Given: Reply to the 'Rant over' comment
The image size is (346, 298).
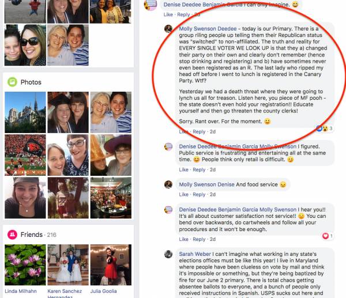Looking at the screenshot, I should click(199, 131).
